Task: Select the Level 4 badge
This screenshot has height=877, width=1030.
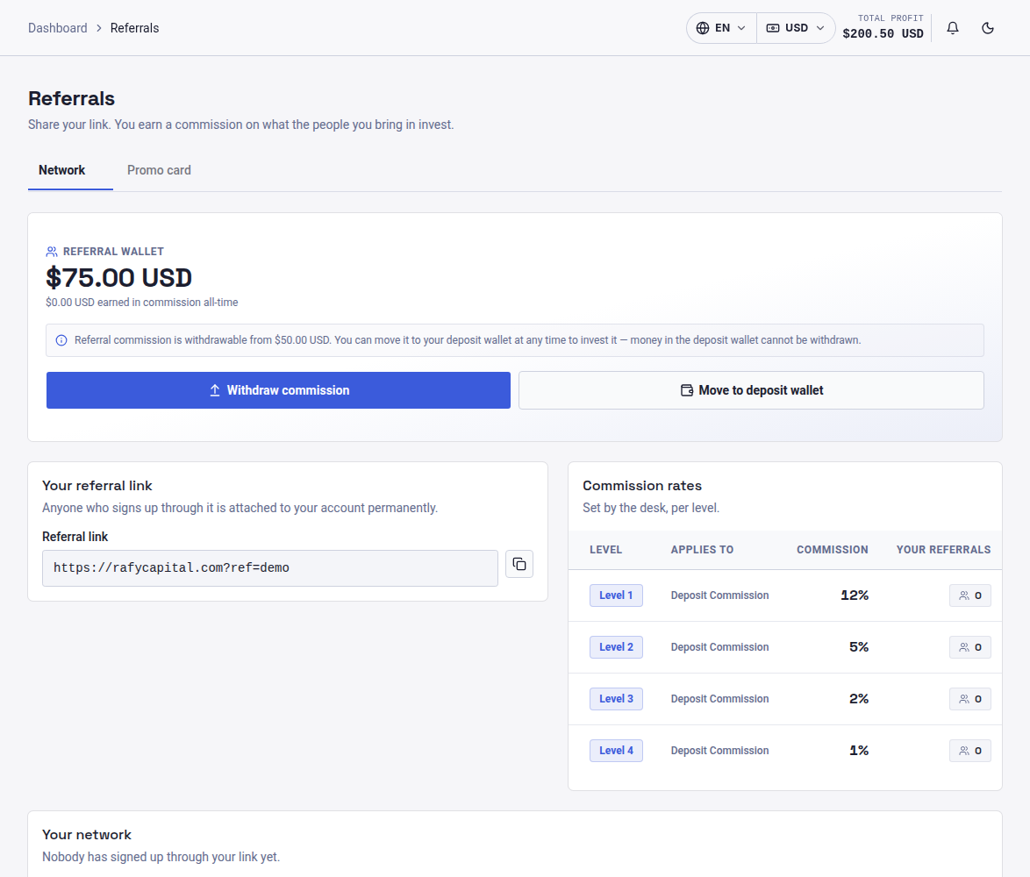Action: pos(616,751)
